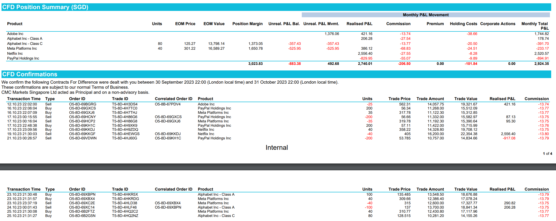Image resolution: width=556 pixels, height=221 pixels.
Task: Click correlated order ID O5-8D-69XBX4
Action: (x=168, y=203)
